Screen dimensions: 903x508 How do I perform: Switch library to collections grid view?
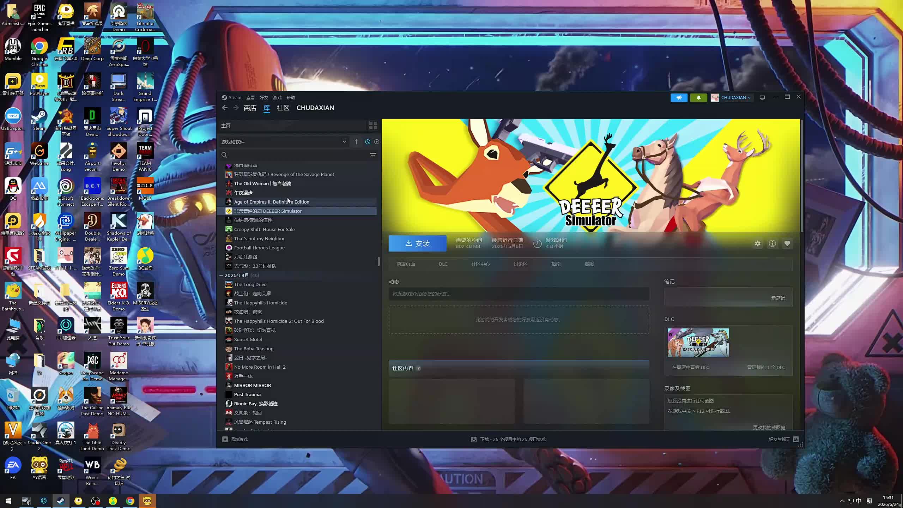click(x=373, y=126)
